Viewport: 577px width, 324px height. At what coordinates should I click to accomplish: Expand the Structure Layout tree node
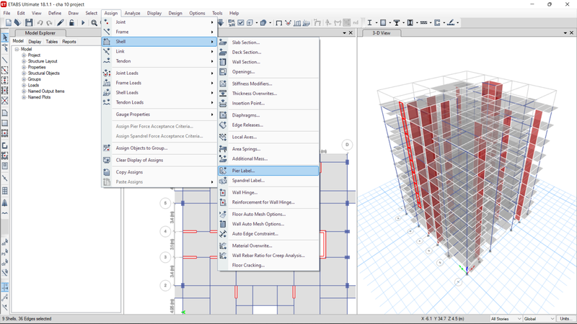pyautogui.click(x=24, y=61)
